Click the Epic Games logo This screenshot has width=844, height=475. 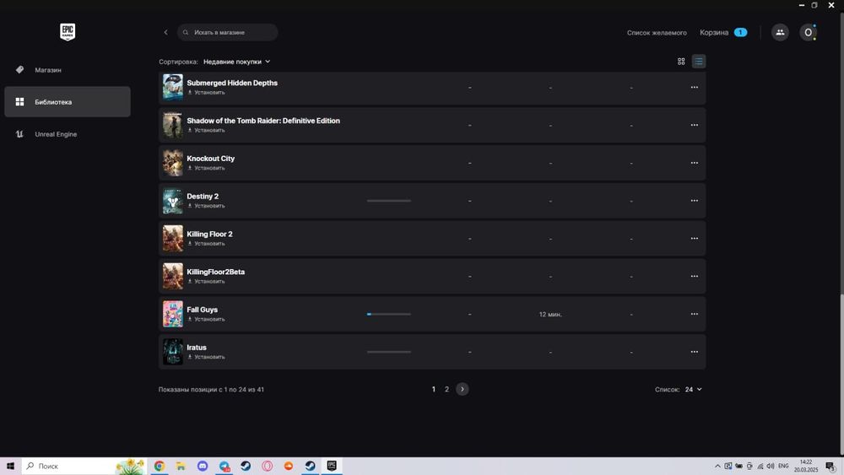click(68, 32)
